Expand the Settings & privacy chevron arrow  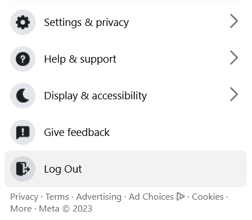tap(234, 21)
